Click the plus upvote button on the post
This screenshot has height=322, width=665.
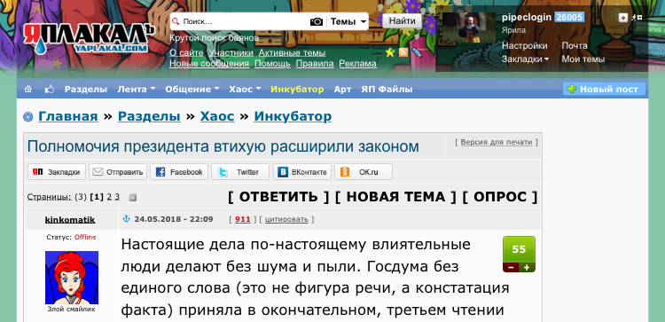click(x=528, y=268)
